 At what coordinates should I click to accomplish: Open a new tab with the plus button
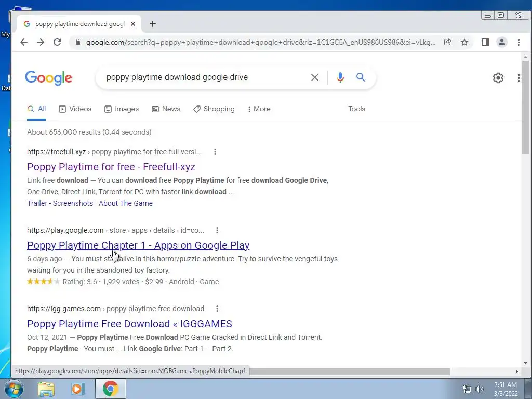(x=153, y=24)
